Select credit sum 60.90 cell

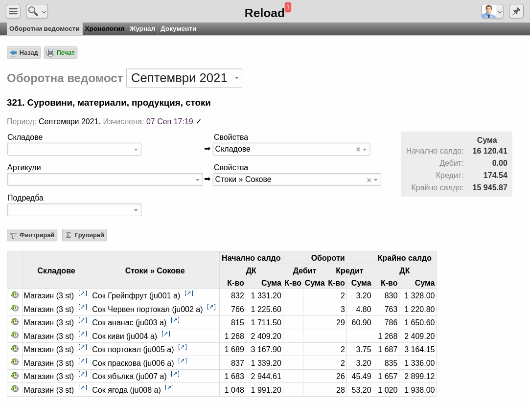pyautogui.click(x=359, y=323)
